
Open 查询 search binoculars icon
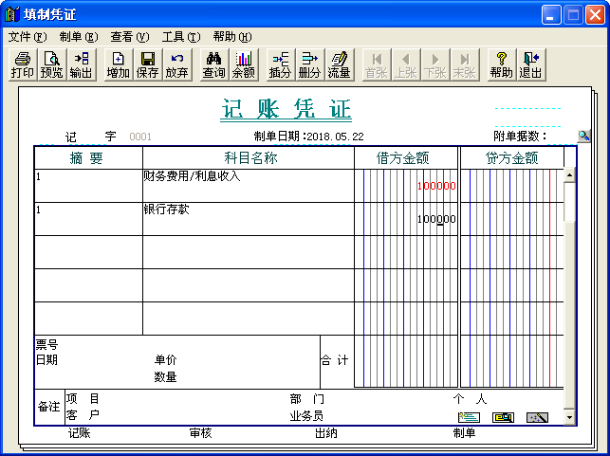click(214, 64)
